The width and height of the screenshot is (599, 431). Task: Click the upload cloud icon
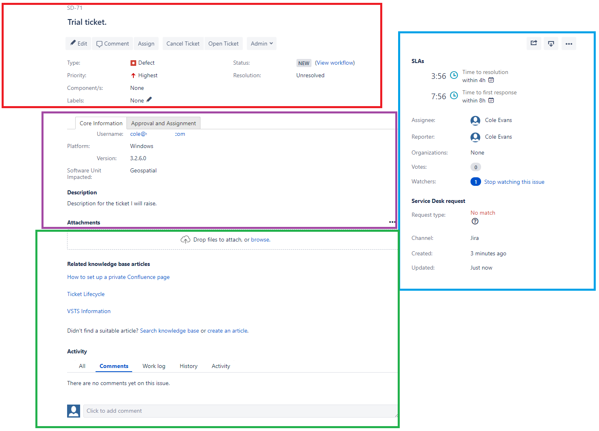[x=185, y=239]
